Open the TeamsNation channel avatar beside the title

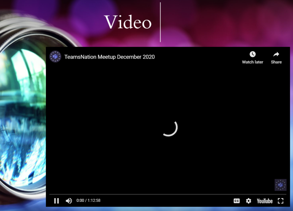point(55,57)
